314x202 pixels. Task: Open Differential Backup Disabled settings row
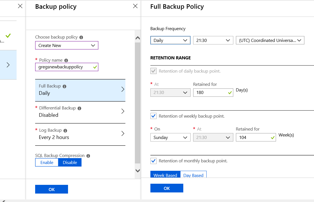(80, 112)
